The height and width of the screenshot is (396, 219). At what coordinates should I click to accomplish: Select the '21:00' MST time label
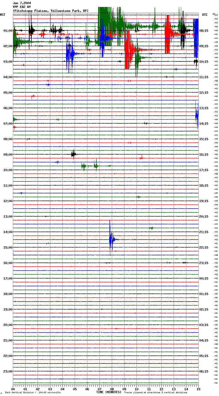[8, 340]
